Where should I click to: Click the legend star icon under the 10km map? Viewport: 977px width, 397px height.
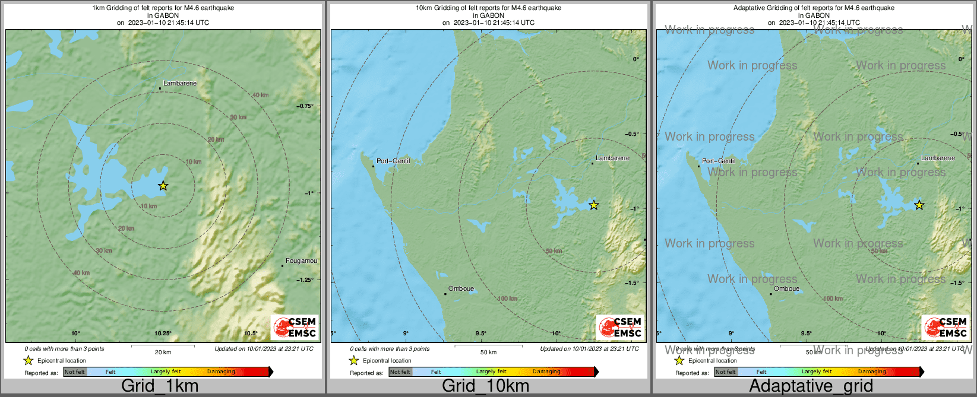click(x=353, y=360)
